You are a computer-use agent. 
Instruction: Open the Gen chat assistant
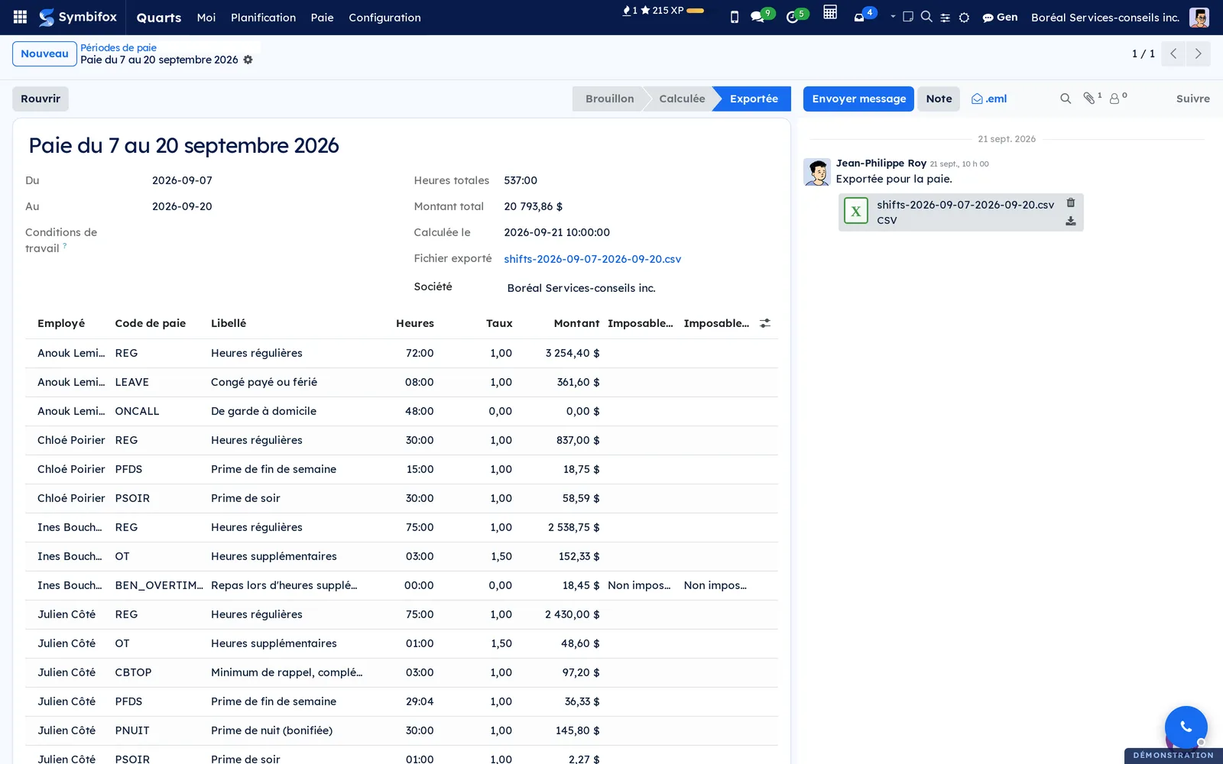[x=1000, y=17]
